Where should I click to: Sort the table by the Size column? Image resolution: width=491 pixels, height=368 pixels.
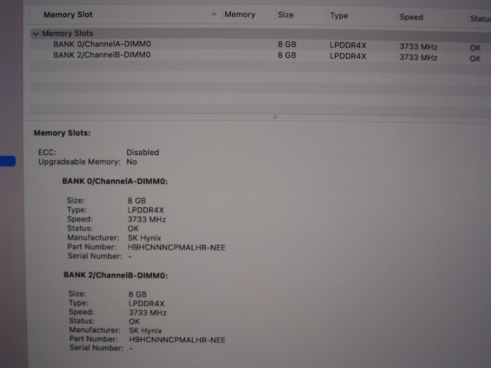285,15
